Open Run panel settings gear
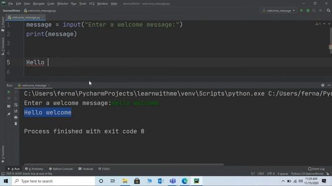This screenshot has width=332, height=186. [x=323, y=85]
